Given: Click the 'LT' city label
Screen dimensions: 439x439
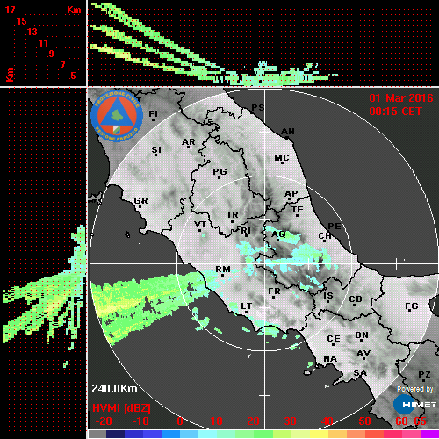Looking at the screenshot, I should (246, 306).
